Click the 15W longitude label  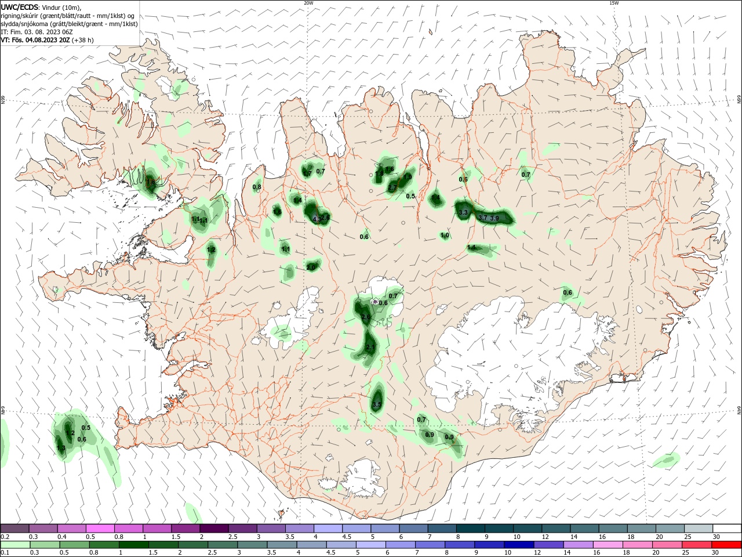coord(614,3)
